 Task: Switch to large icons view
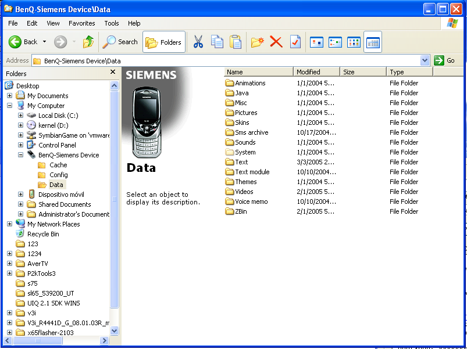coord(316,42)
